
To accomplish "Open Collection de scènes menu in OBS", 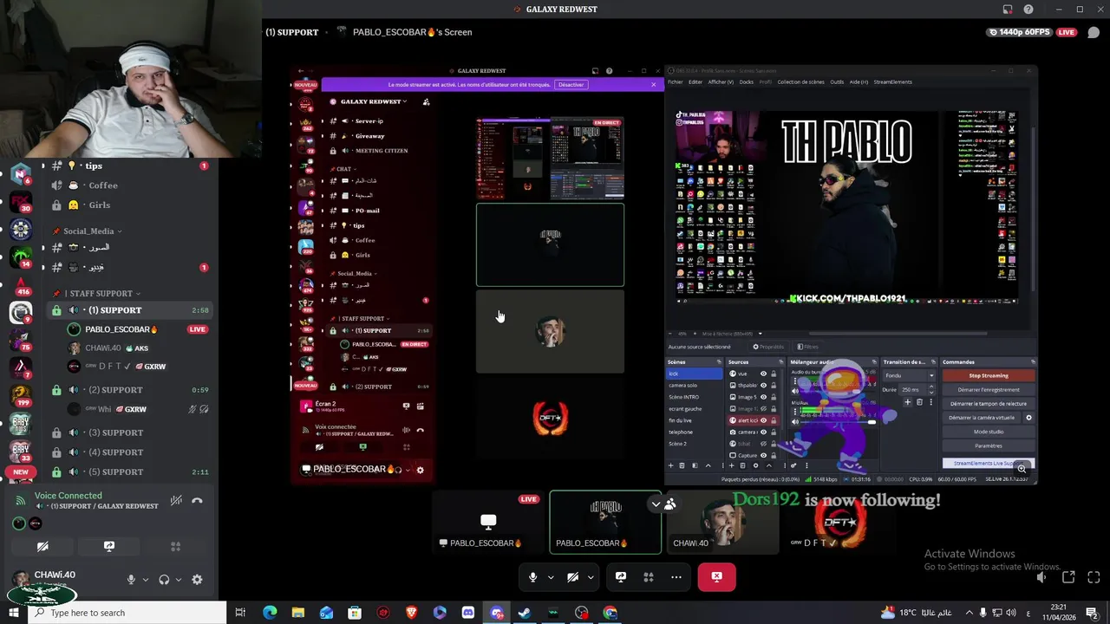I will point(800,82).
